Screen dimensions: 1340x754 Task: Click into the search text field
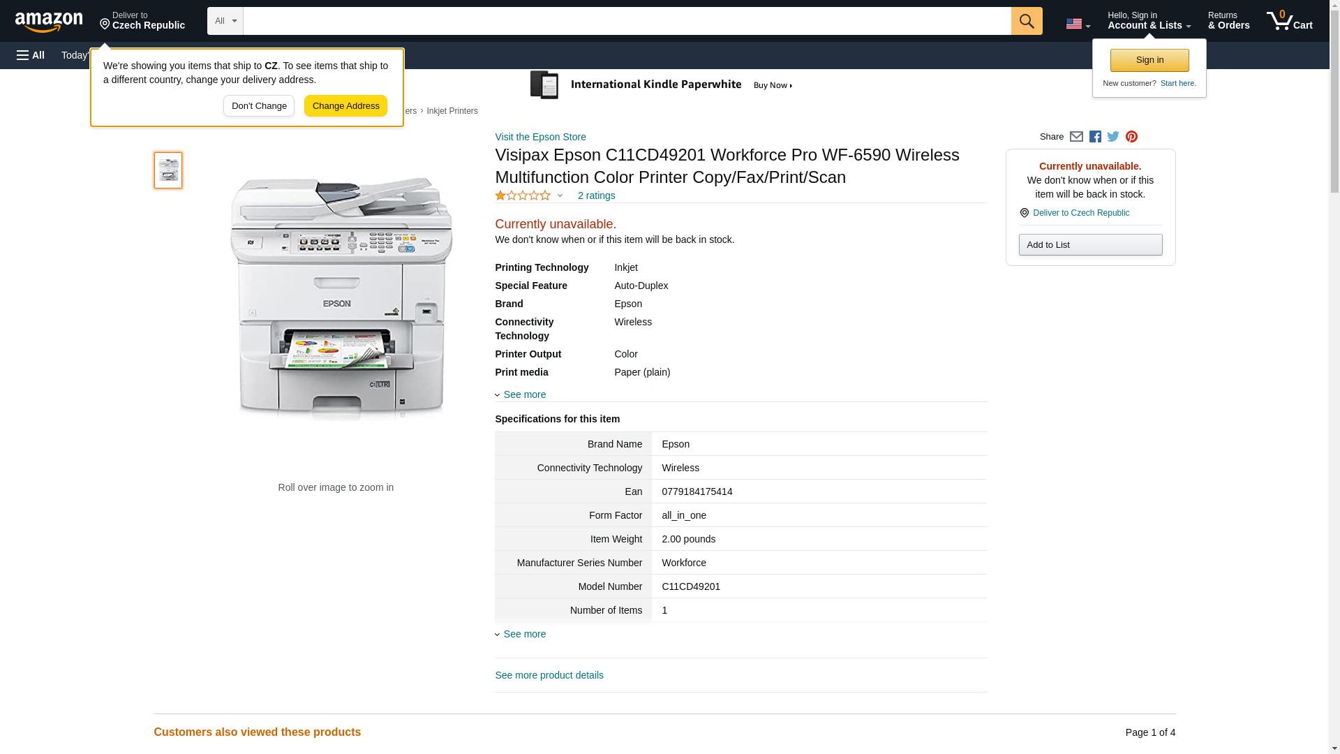pyautogui.click(x=627, y=21)
